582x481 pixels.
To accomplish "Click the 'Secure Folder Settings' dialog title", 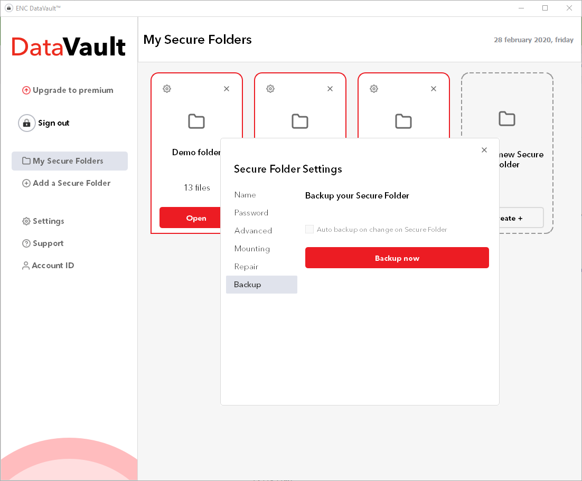I will 288,169.
